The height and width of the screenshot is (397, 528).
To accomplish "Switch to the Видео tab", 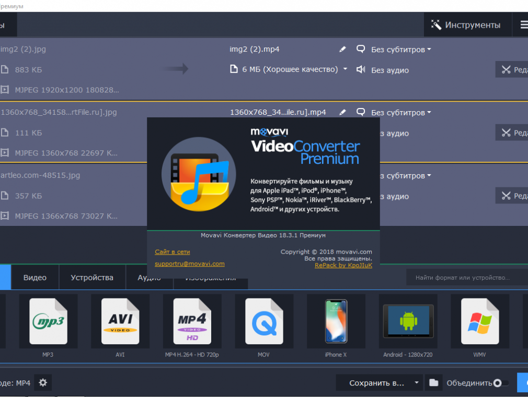I will [x=35, y=278].
